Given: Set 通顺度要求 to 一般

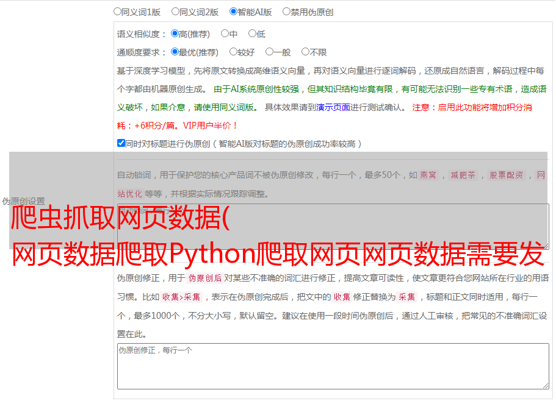Looking at the screenshot, I should 270,52.
